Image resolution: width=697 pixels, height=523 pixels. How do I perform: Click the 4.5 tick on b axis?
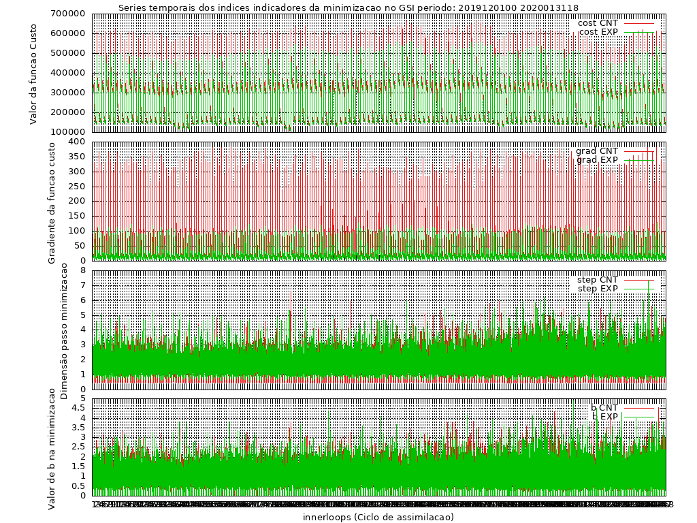[x=79, y=409]
